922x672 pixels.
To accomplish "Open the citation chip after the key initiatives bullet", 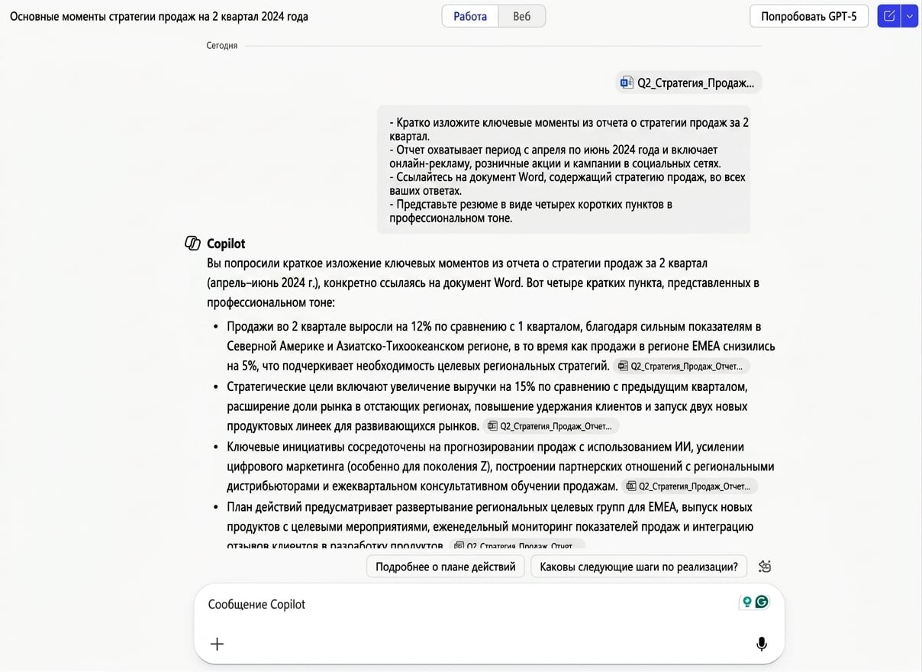I will click(689, 486).
